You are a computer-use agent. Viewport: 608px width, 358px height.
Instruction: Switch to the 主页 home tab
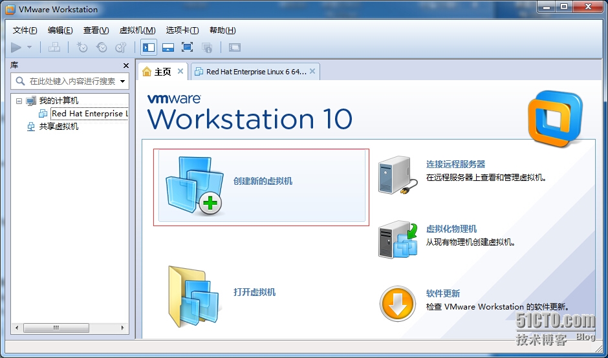click(x=162, y=72)
